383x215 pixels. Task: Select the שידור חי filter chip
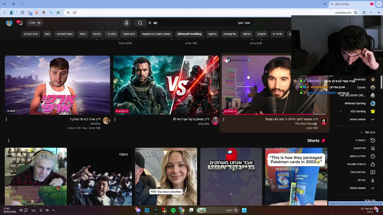(277, 34)
